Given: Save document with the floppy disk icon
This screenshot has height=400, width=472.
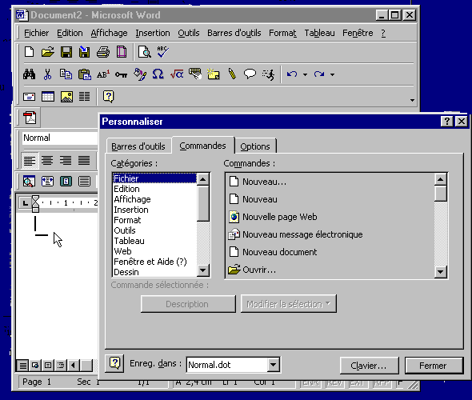Looking at the screenshot, I should [x=66, y=52].
